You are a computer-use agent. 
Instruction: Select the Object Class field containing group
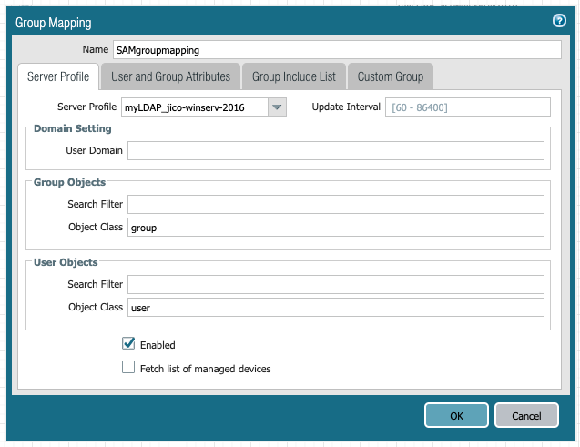pyautogui.click(x=335, y=228)
